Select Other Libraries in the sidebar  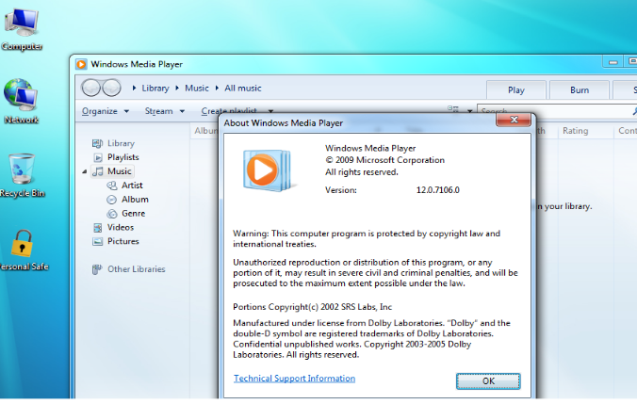136,269
